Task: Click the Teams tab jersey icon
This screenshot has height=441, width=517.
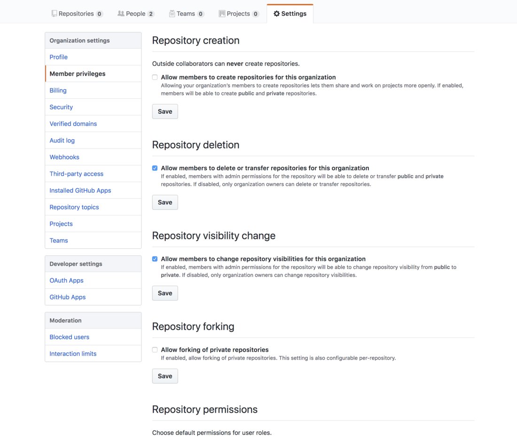Action: 172,14
